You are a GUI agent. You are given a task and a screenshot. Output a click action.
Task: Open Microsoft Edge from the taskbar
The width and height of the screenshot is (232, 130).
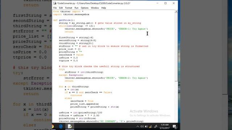pos(61,126)
